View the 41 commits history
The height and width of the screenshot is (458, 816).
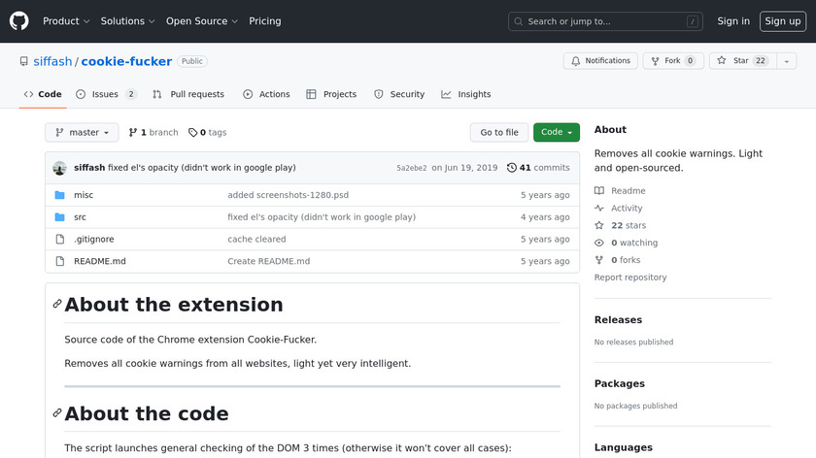[x=538, y=168]
